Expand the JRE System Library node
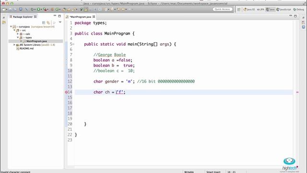Image resolution: width=307 pixels, height=173 pixels. click(x=14, y=45)
